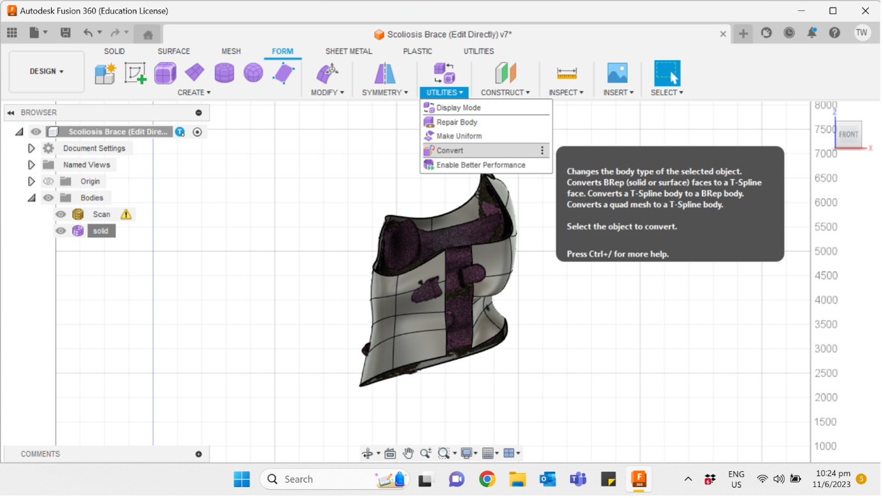The image size is (883, 498).
Task: Expand the Named Views folder
Action: (31, 164)
